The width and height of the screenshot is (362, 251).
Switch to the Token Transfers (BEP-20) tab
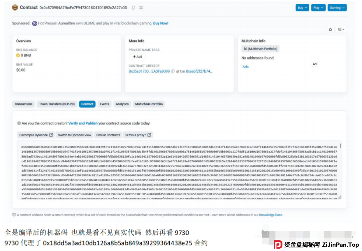pos(57,104)
